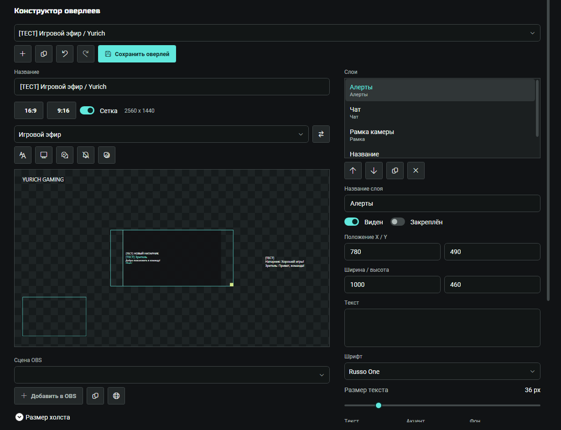The width and height of the screenshot is (561, 430).
Task: Click the redo arrow icon
Action: (x=86, y=54)
